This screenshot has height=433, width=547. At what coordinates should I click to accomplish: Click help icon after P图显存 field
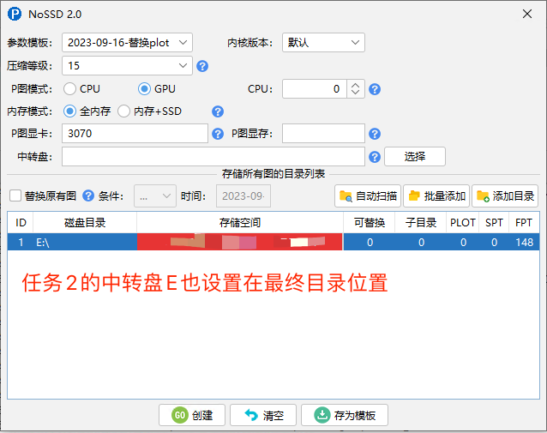point(375,134)
